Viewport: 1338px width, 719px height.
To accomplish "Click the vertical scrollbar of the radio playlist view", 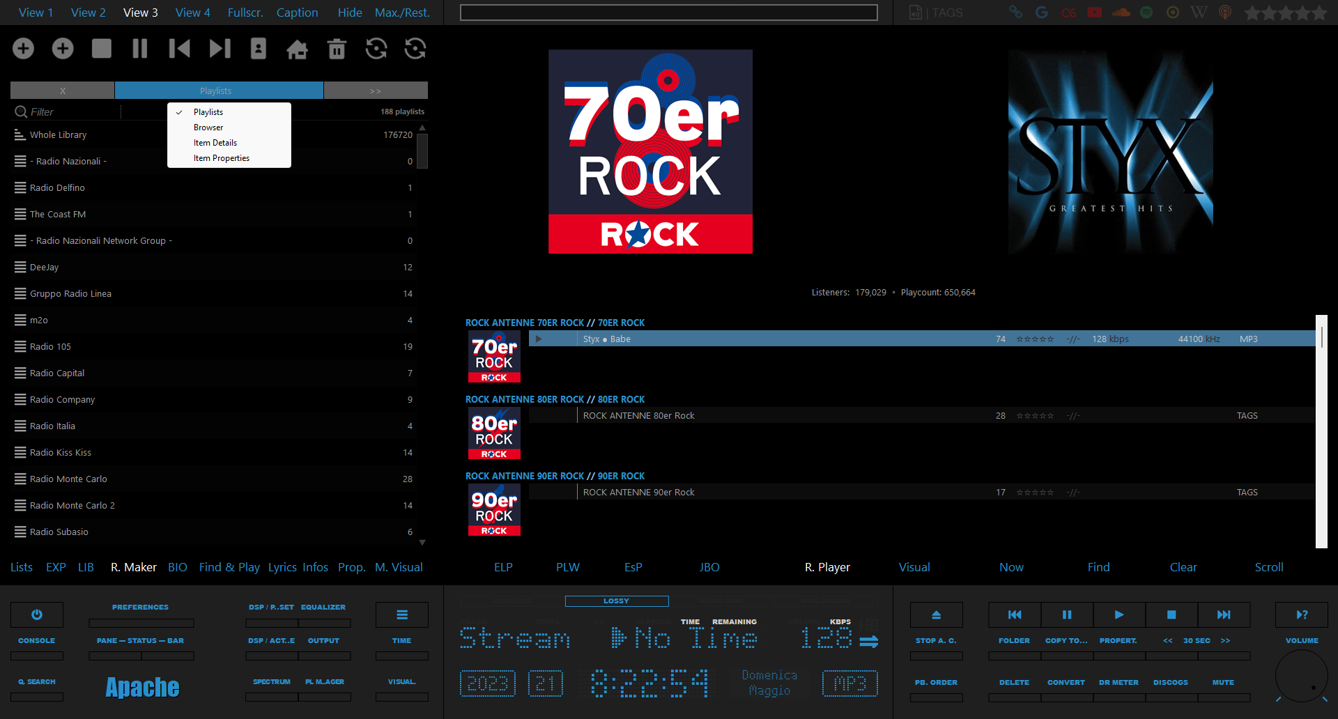I will pos(1321,431).
